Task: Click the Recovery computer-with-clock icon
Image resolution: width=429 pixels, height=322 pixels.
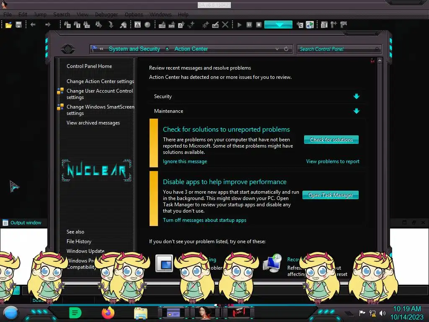Action: (272, 263)
